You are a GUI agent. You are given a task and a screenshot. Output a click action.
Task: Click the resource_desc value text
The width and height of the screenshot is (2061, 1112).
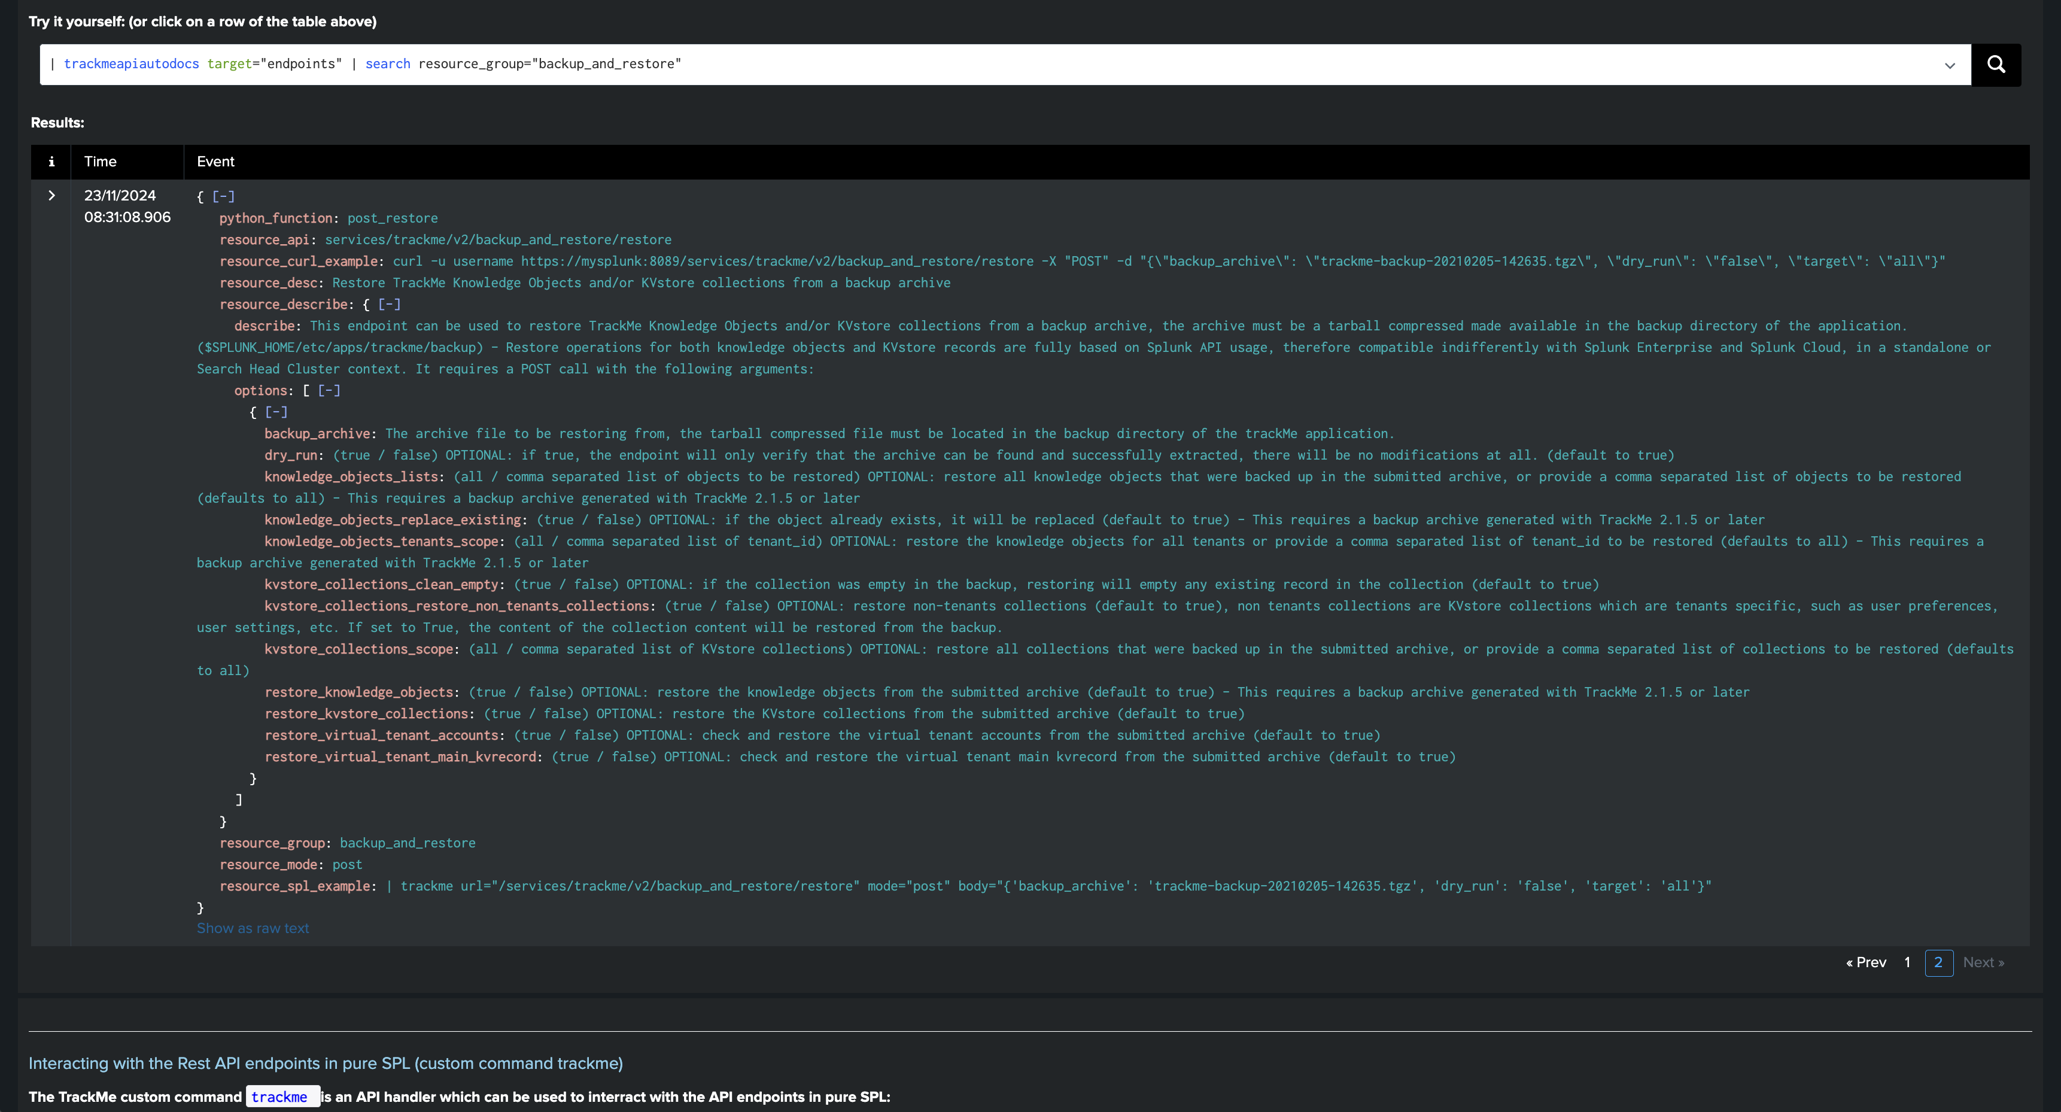click(x=641, y=283)
